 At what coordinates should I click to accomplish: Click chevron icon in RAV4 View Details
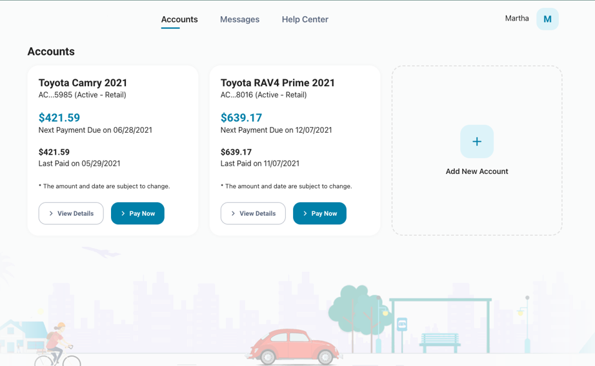coord(233,213)
